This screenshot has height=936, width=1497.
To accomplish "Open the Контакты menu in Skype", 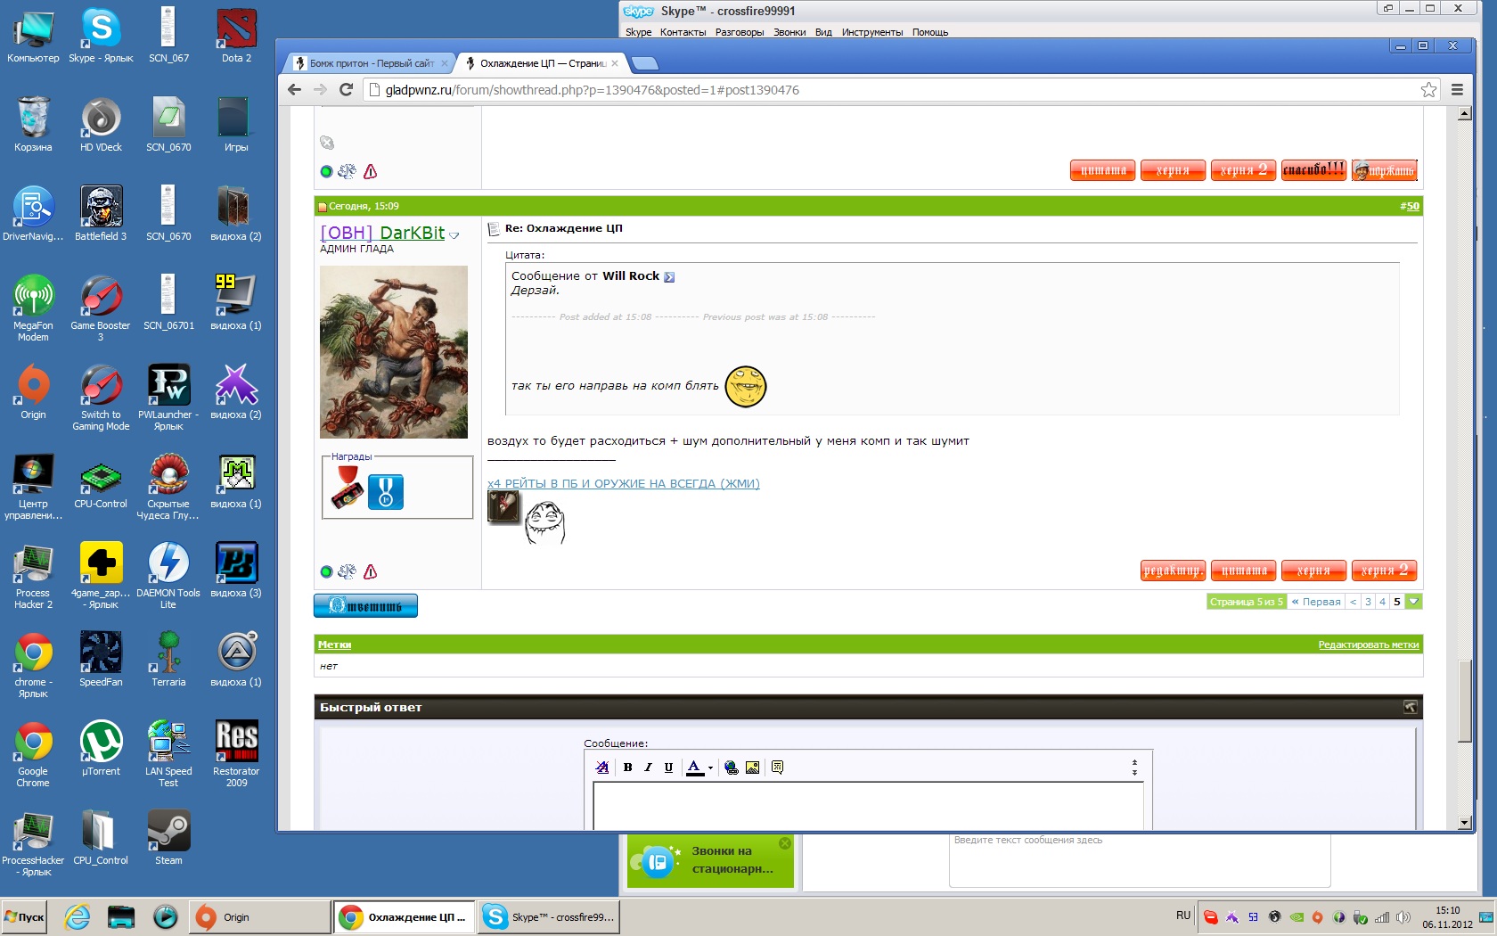I will (683, 32).
